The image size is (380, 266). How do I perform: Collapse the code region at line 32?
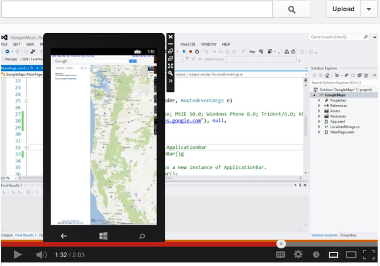[26, 148]
